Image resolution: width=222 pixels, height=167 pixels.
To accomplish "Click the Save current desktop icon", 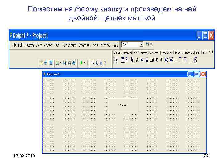I will (x=147, y=44).
